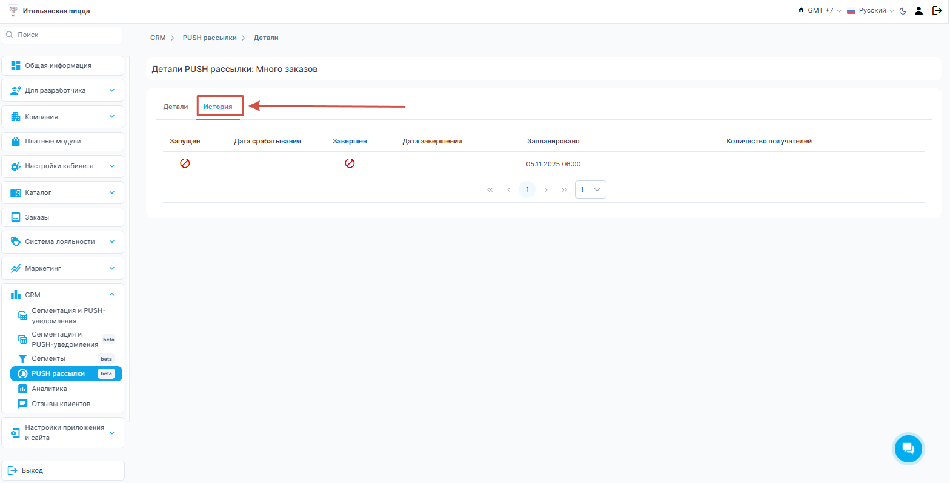Select the История tab
This screenshot has height=483, width=950.
218,107
